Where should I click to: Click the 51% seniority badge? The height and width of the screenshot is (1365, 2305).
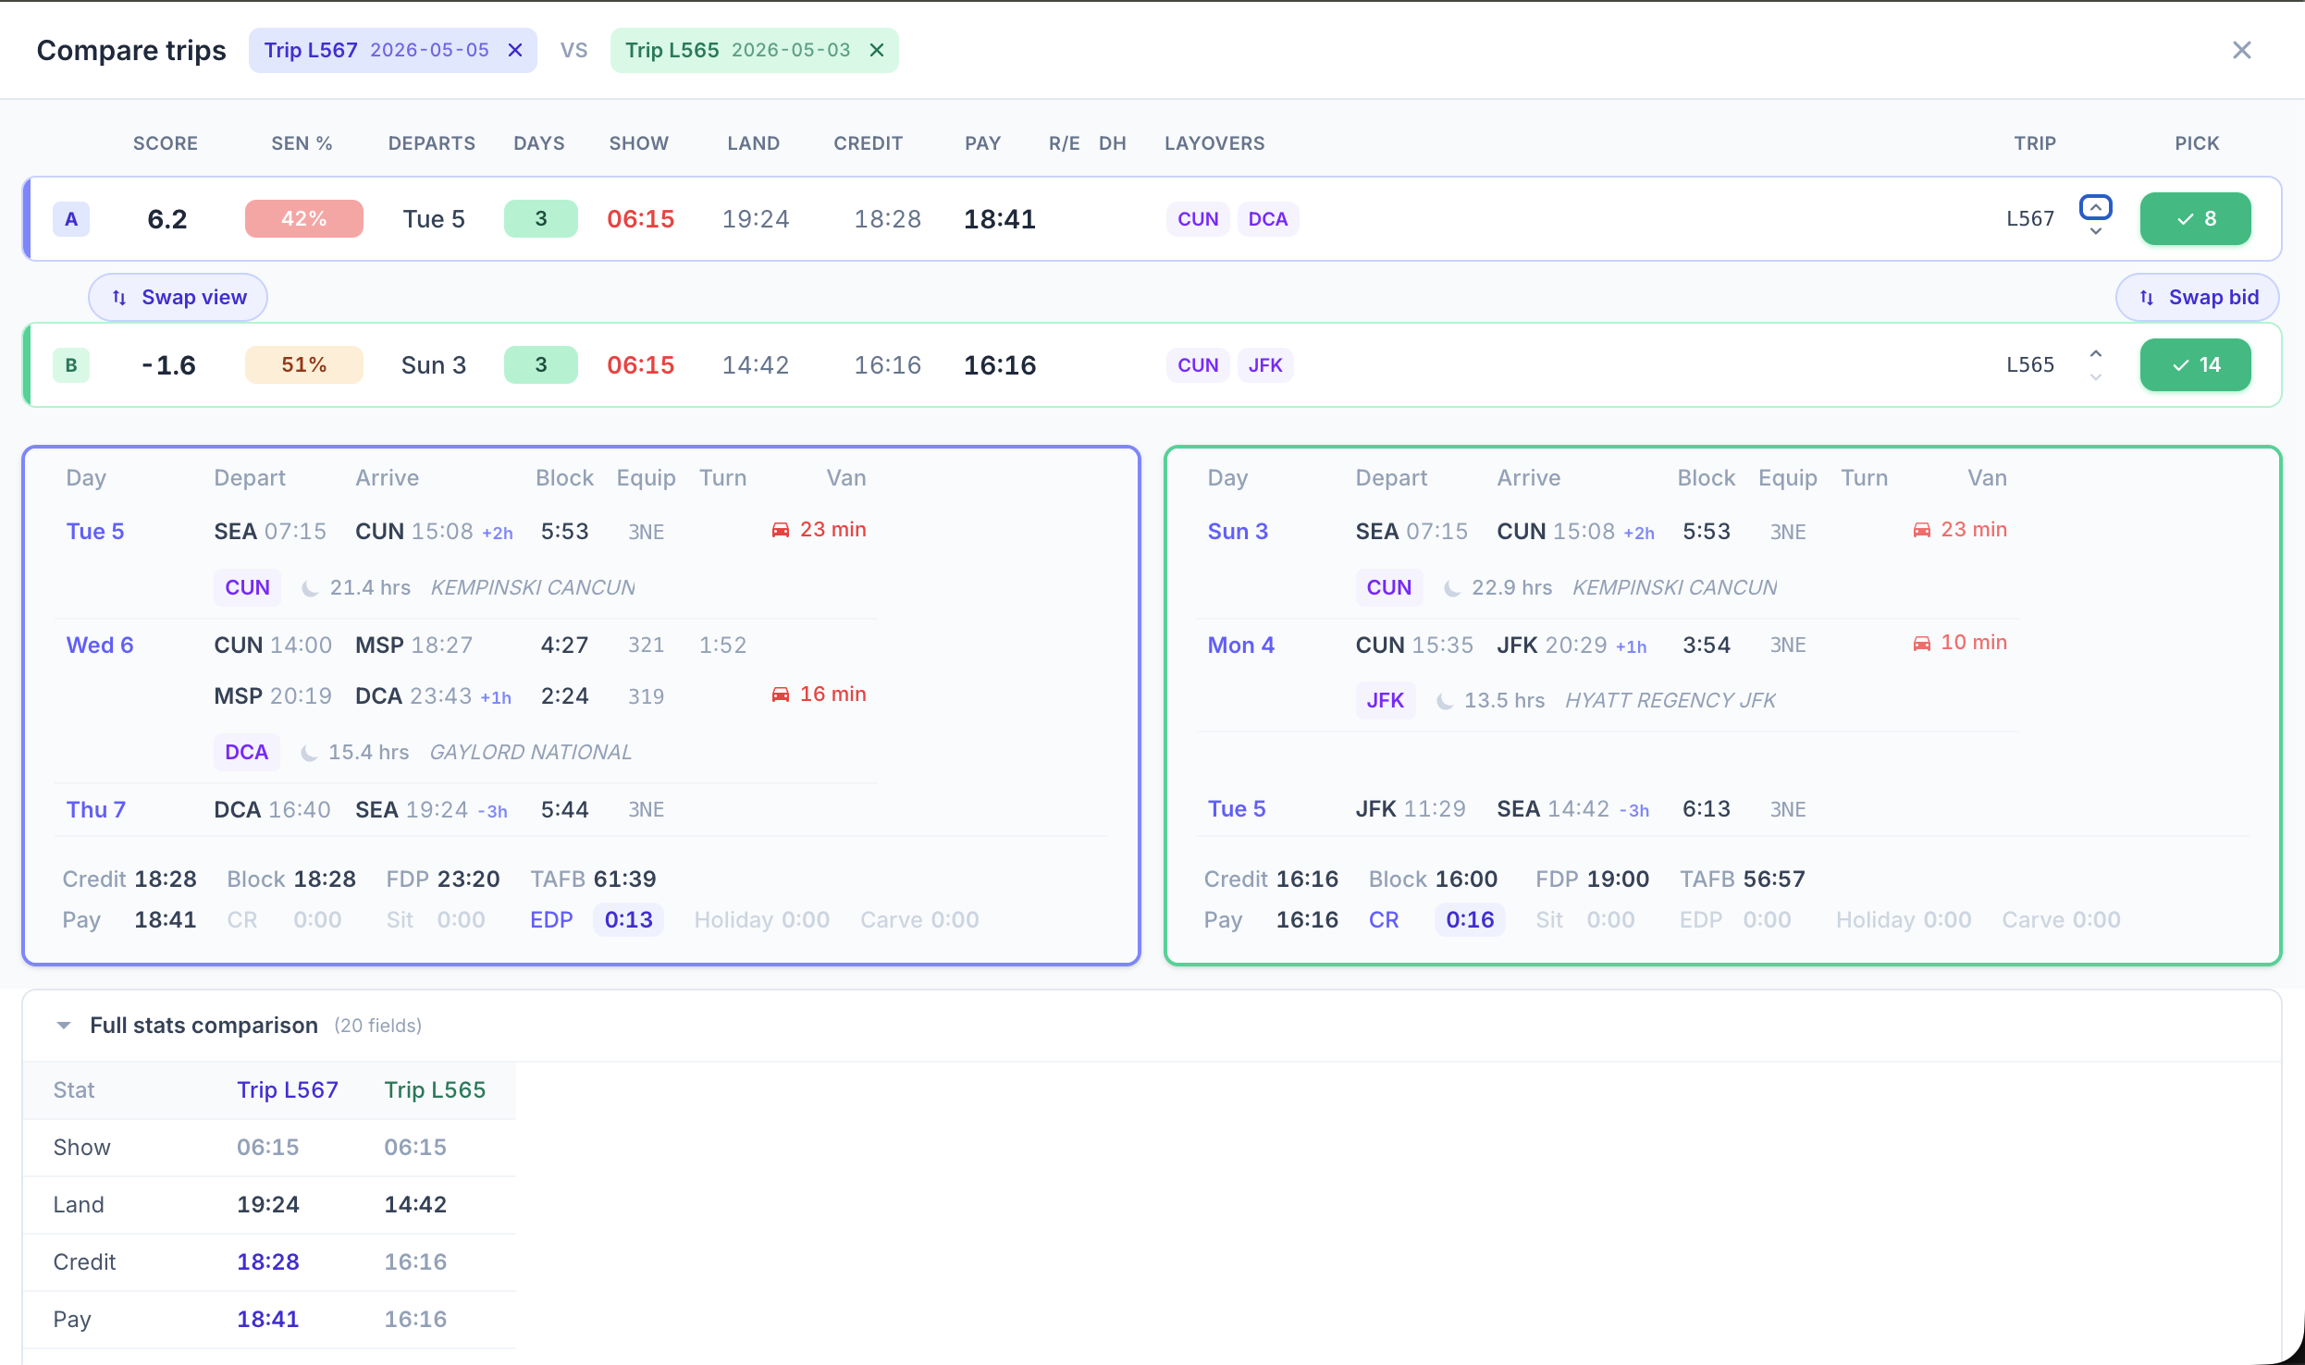303,365
